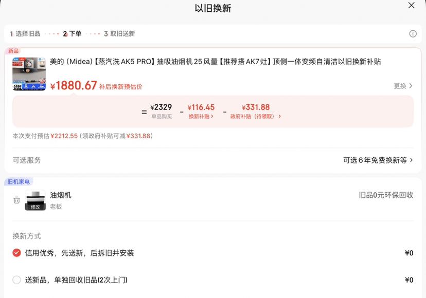
Task: Click the 旧机家电 tag badge
Action: coord(19,181)
